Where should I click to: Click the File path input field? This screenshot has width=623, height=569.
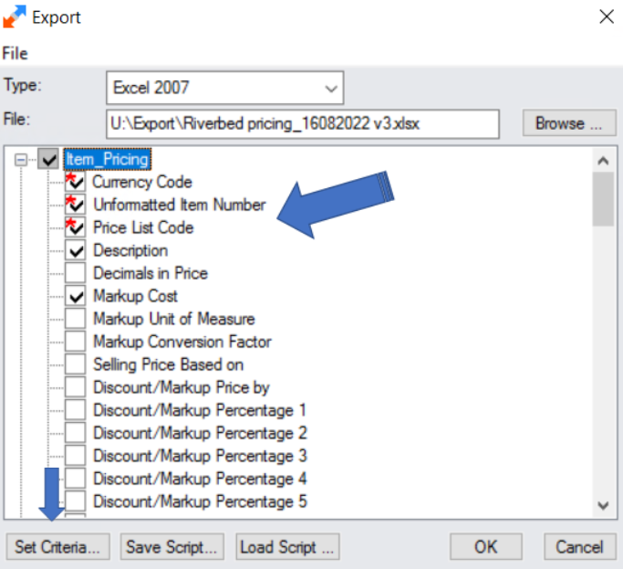point(302,123)
